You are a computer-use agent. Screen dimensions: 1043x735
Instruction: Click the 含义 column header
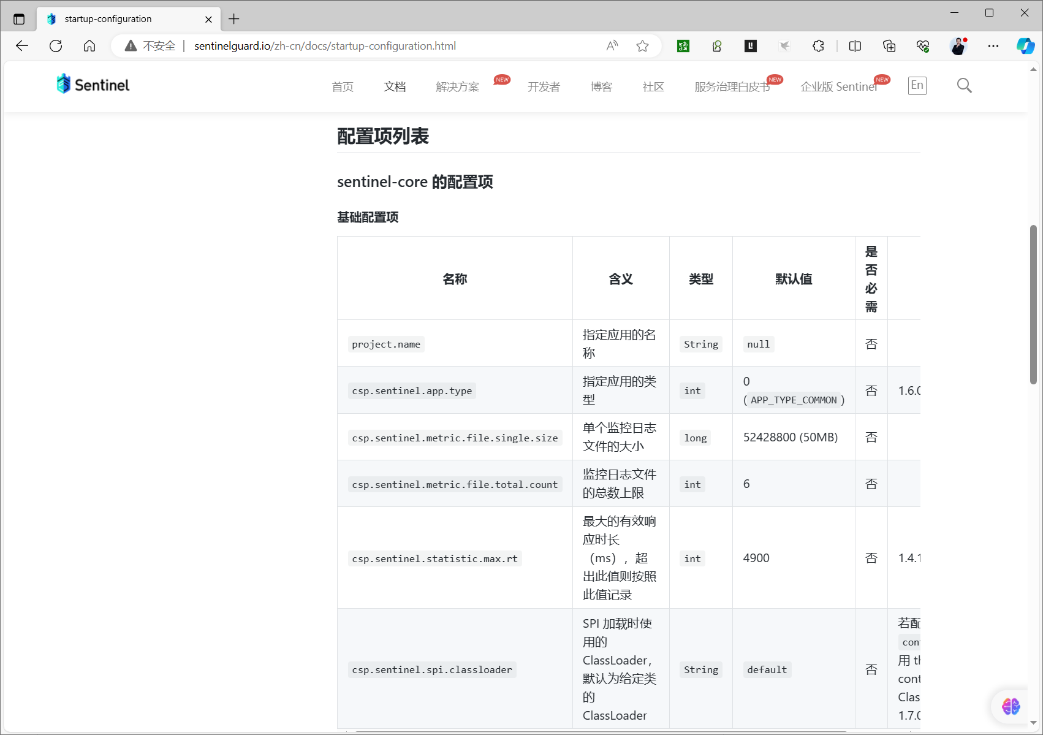pyautogui.click(x=621, y=279)
